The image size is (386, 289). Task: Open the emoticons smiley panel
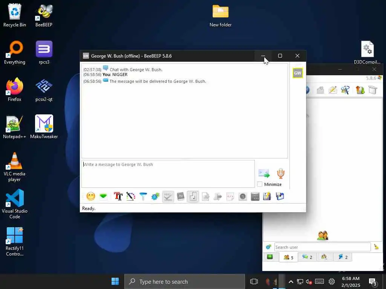[91, 196]
